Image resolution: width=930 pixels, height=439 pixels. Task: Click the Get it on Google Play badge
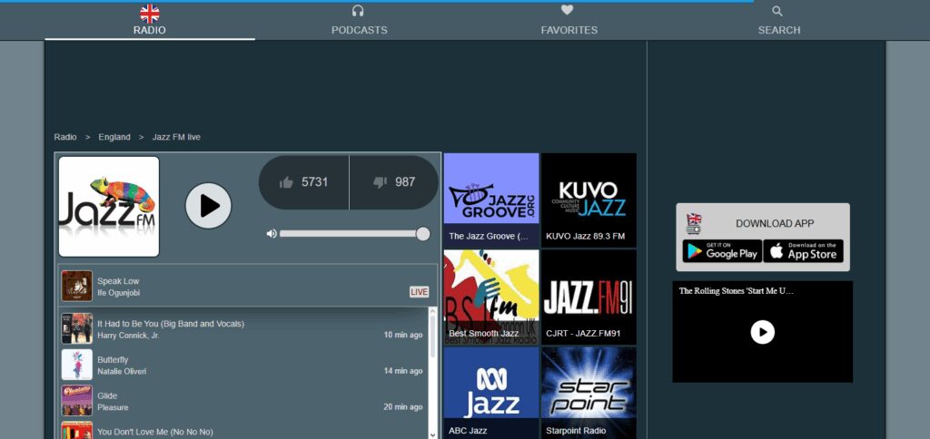[x=722, y=251]
